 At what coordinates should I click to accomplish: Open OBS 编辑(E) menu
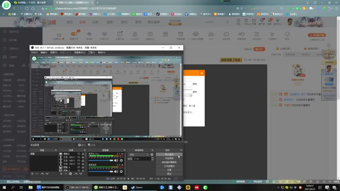pyautogui.click(x=44, y=52)
